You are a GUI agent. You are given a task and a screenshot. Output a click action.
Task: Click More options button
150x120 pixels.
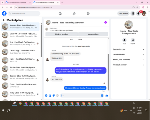93,34
